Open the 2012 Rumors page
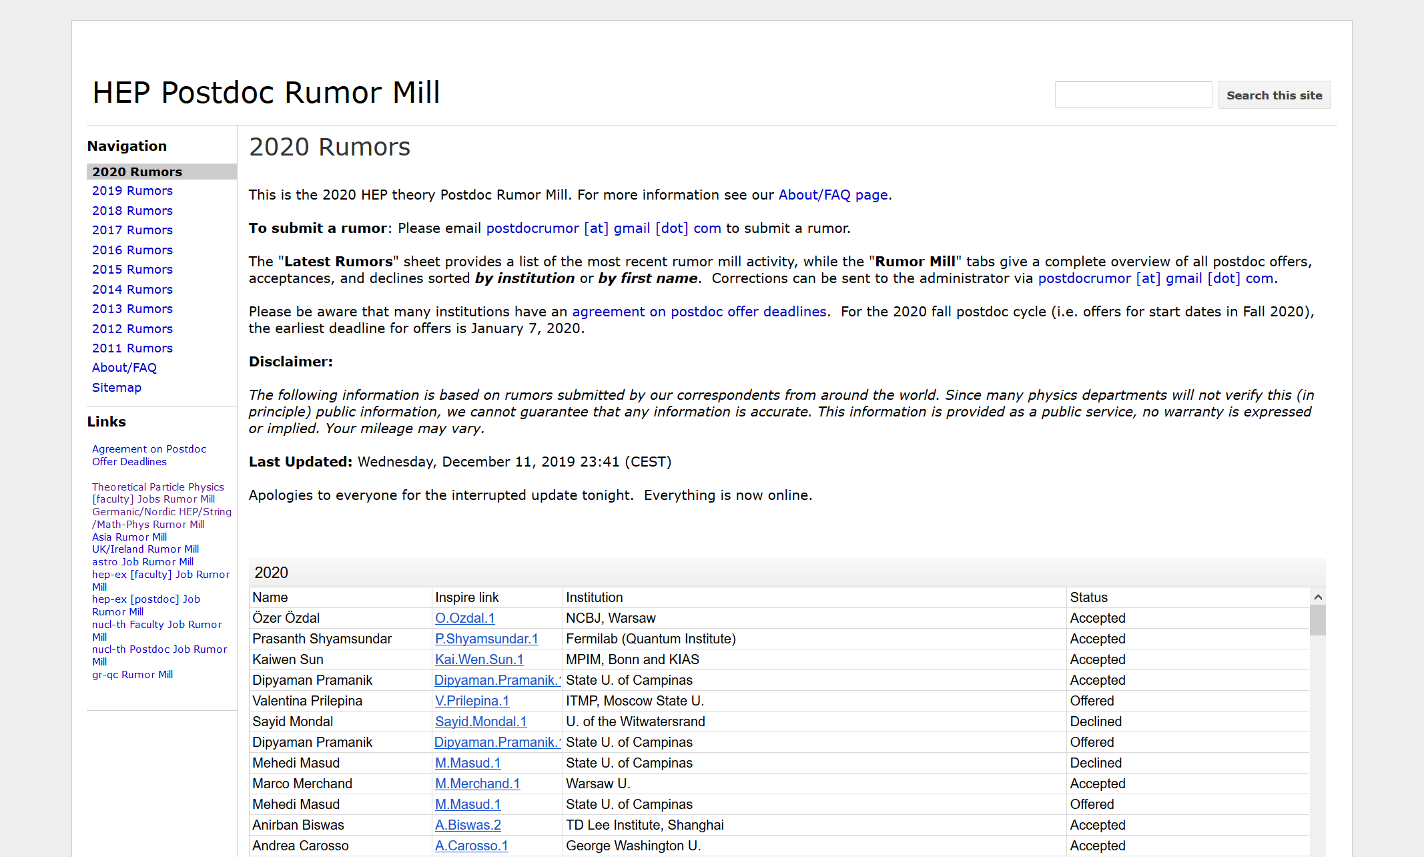The image size is (1424, 857). tap(132, 328)
